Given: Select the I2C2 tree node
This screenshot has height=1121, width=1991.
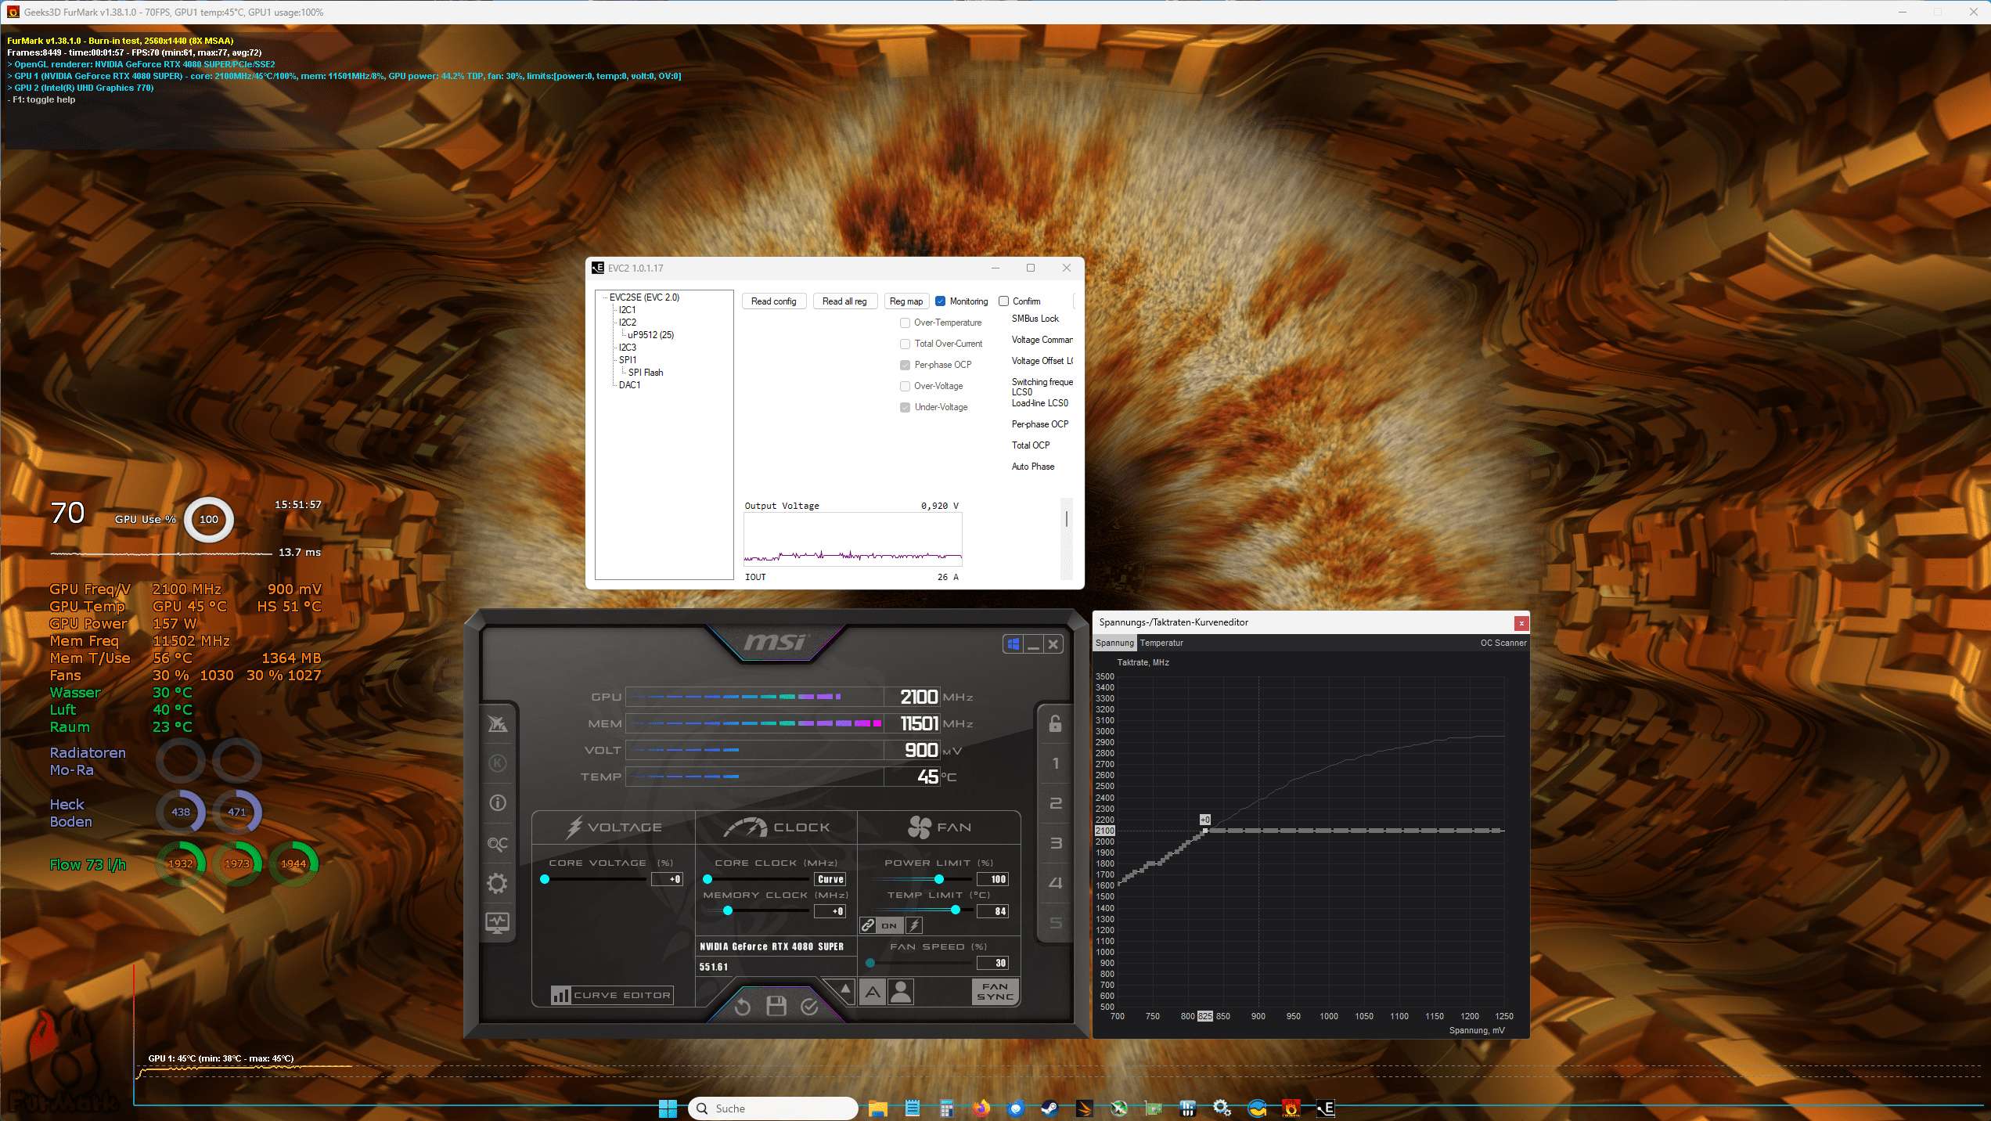Looking at the screenshot, I should [628, 323].
